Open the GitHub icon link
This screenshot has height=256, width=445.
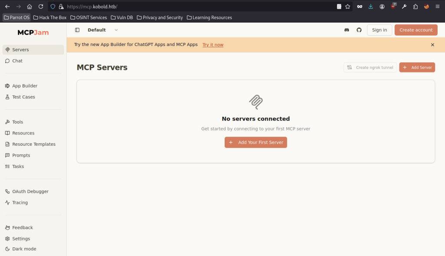coord(359,30)
